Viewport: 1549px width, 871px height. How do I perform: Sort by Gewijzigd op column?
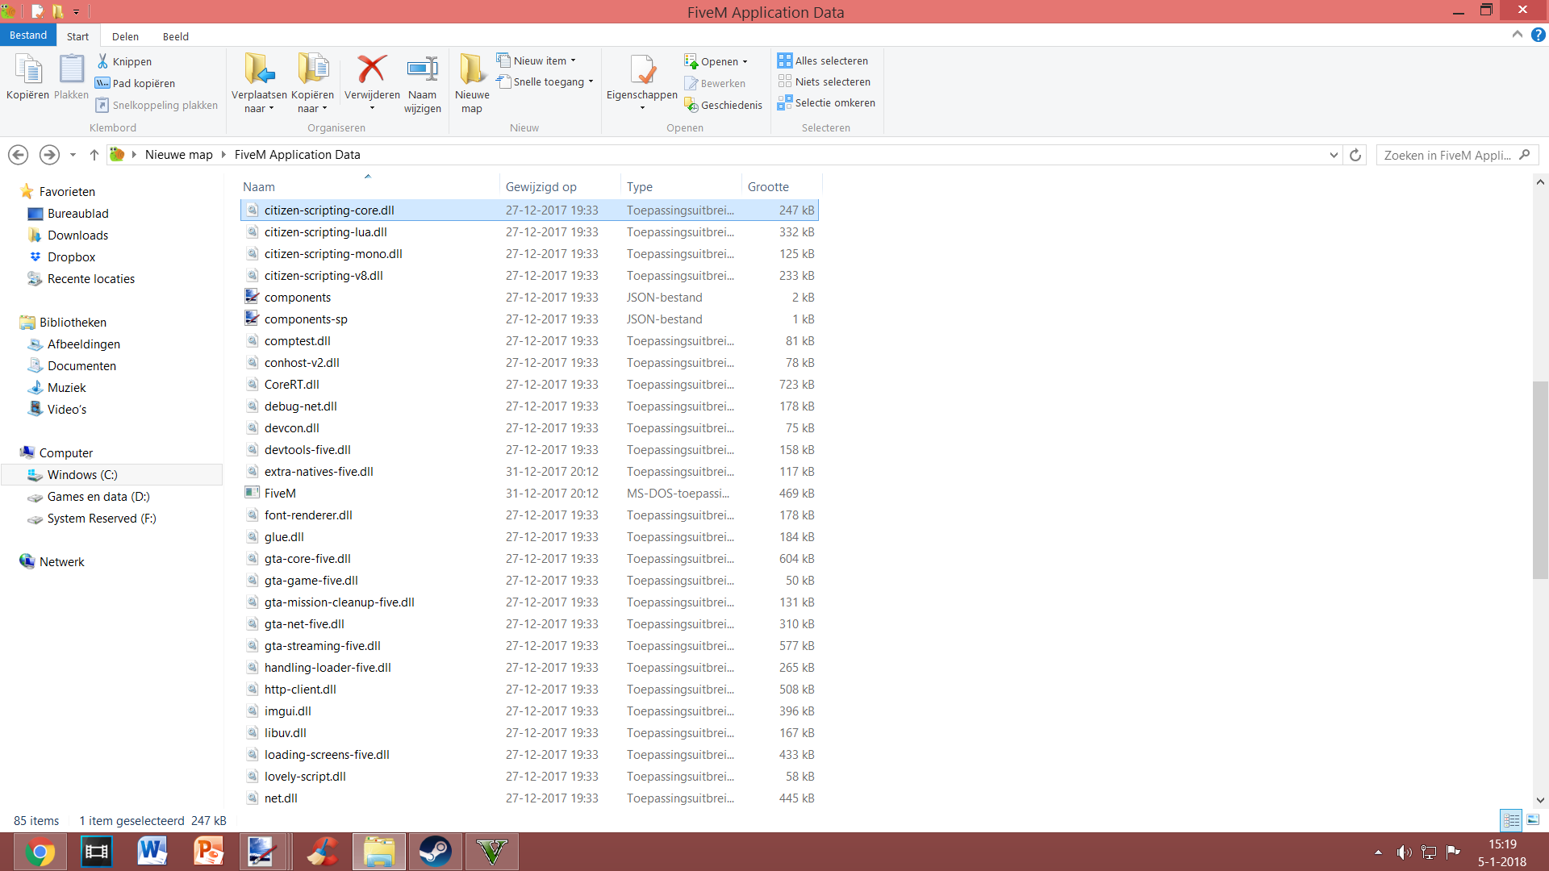[x=560, y=187]
